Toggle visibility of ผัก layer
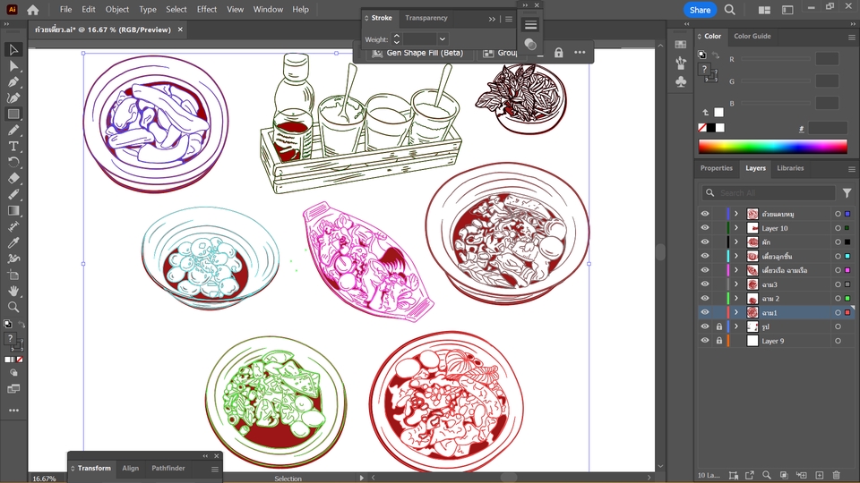Image resolution: width=860 pixels, height=483 pixels. click(x=705, y=242)
